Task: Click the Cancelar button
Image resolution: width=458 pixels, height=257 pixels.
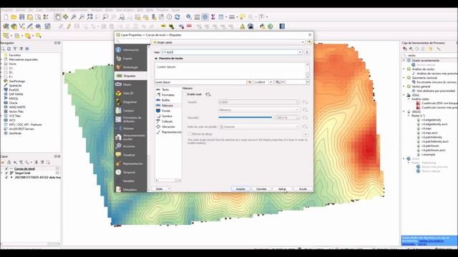Action: coord(261,189)
